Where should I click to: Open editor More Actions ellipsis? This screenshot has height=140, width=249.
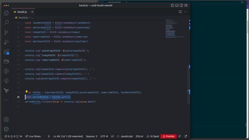point(185,12)
